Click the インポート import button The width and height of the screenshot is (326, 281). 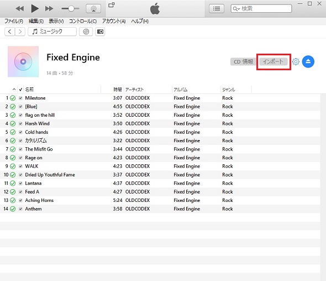[274, 61]
